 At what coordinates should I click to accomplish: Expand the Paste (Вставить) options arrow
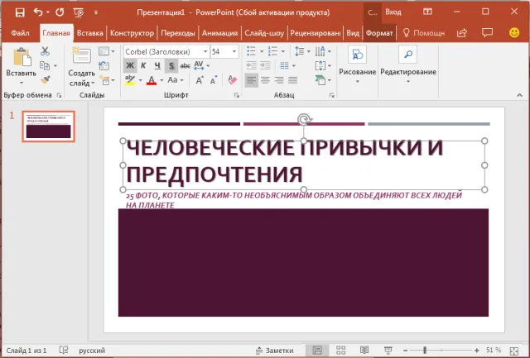22,83
